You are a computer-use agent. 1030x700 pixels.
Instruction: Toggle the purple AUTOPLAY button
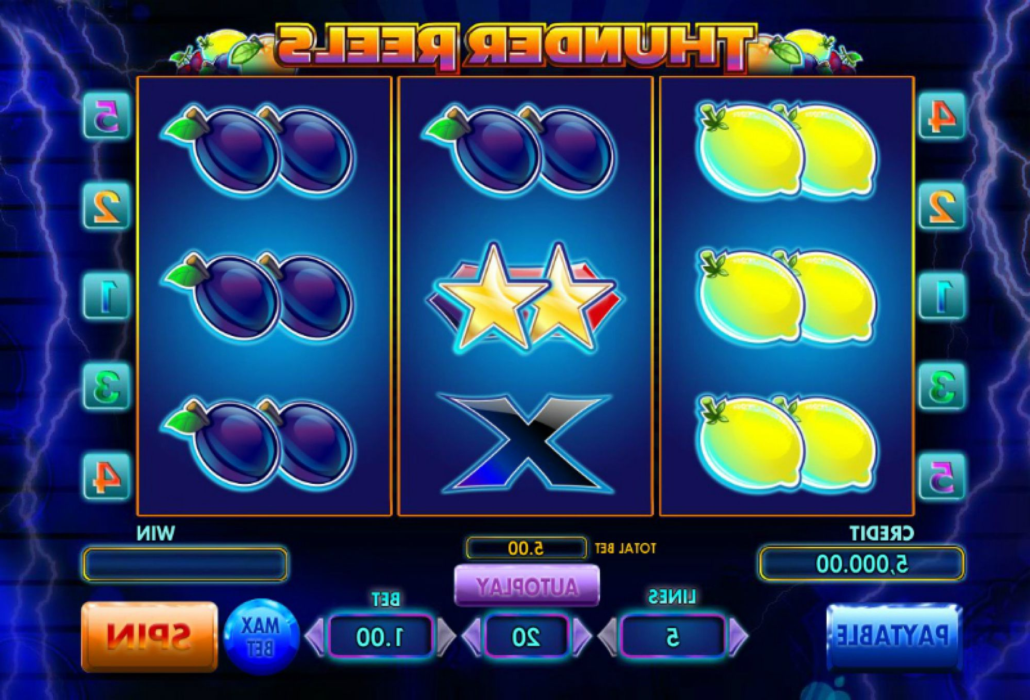(x=526, y=586)
